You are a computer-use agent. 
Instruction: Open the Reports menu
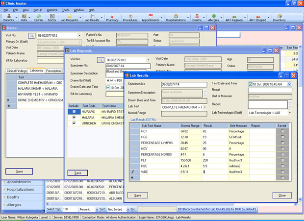(52, 10)
